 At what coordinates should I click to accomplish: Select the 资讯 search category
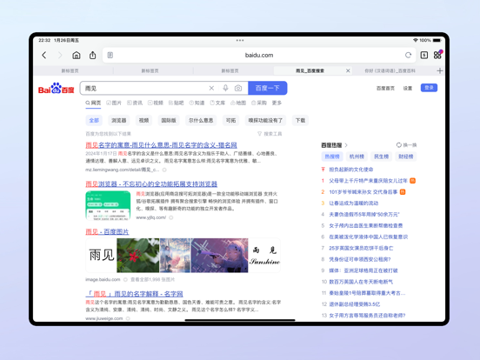tap(135, 103)
